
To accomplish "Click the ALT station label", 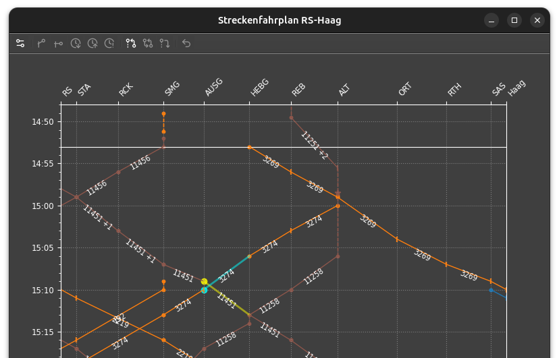I will tap(344, 90).
